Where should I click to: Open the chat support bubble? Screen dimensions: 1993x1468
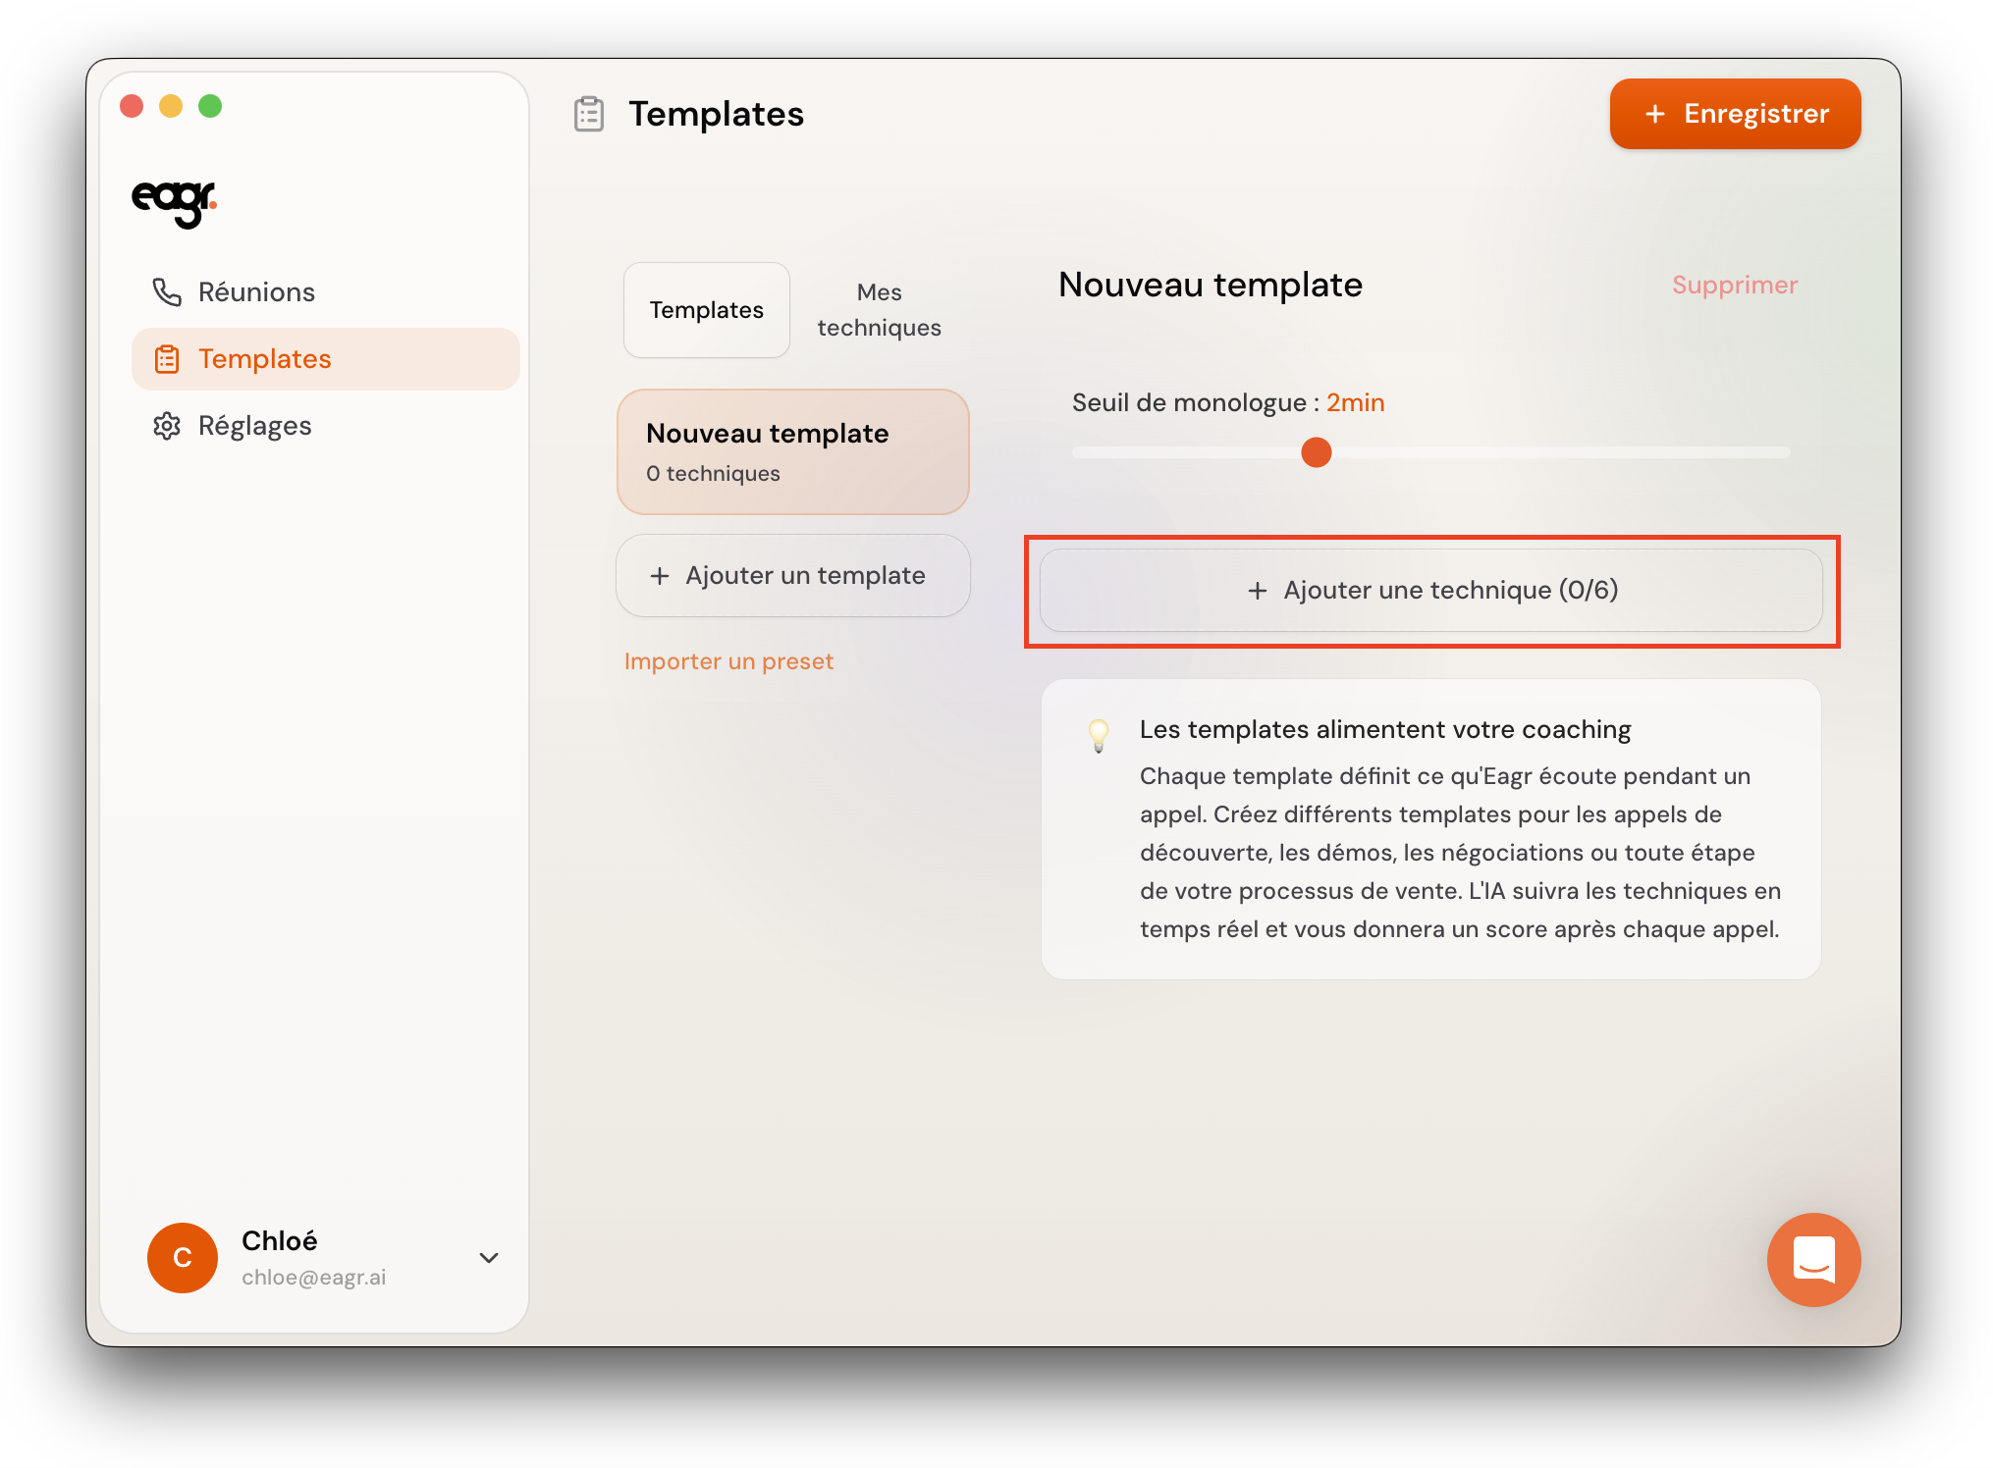coord(1812,1259)
